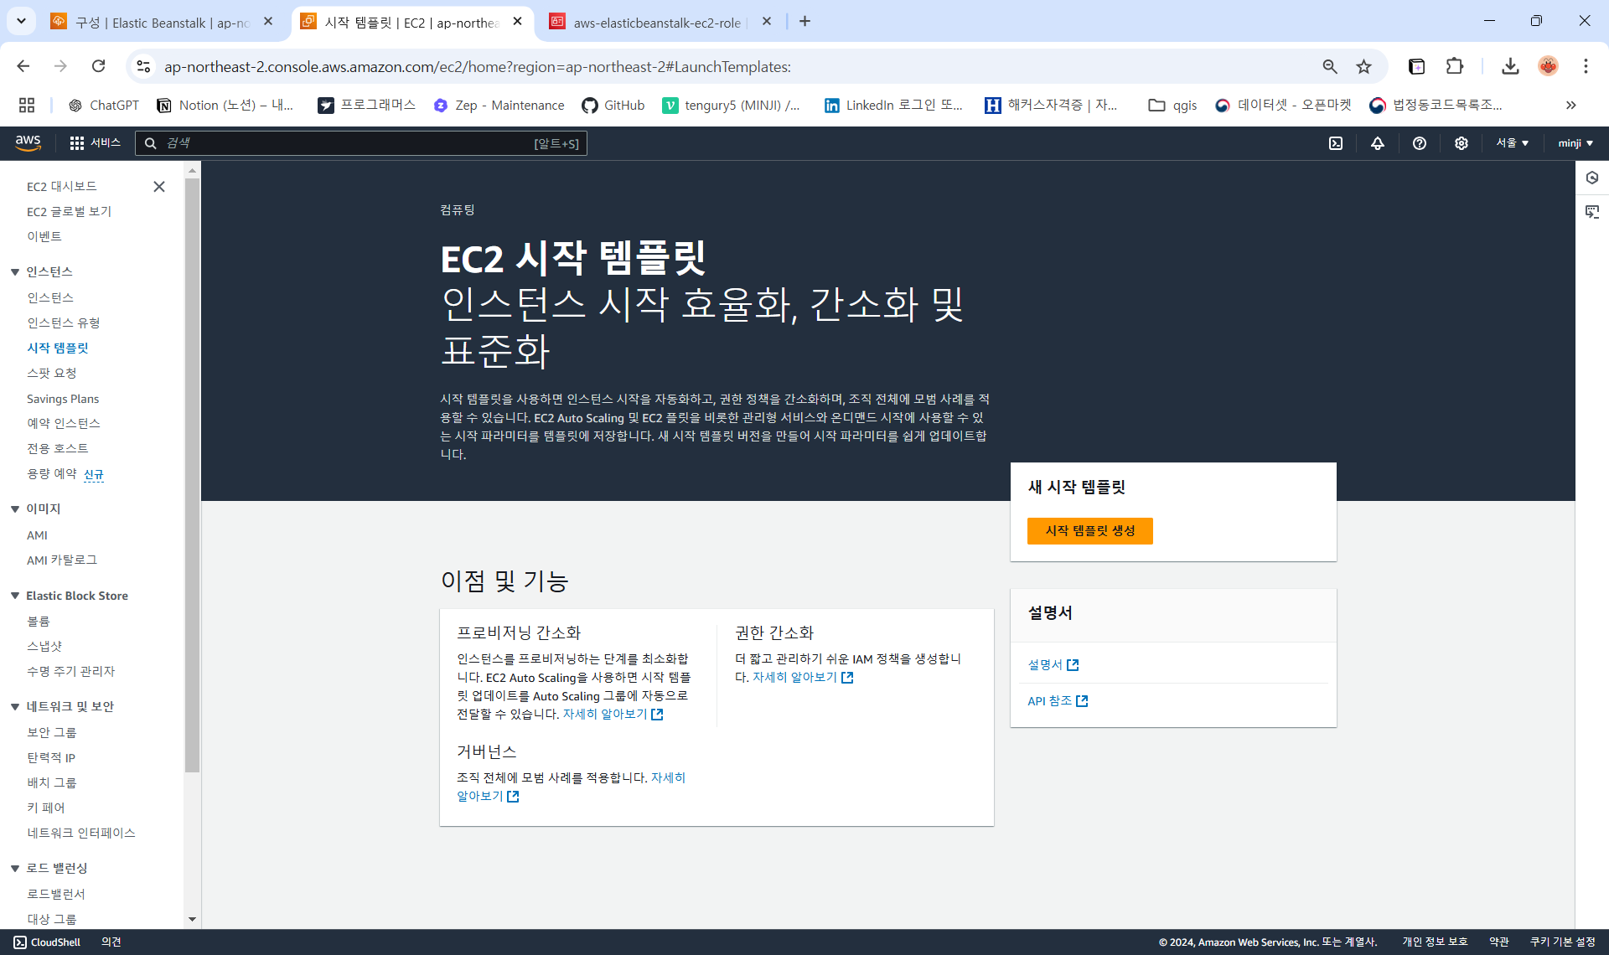Open 보안 그룹 in sidebar
1609x955 pixels.
point(51,732)
